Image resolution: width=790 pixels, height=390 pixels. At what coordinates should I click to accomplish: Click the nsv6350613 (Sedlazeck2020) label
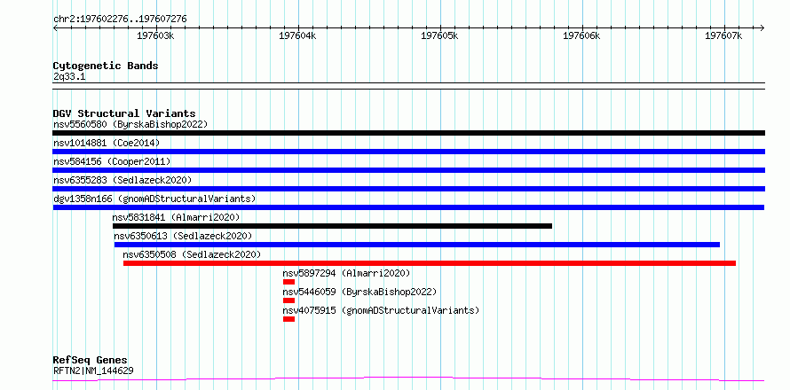(x=183, y=236)
